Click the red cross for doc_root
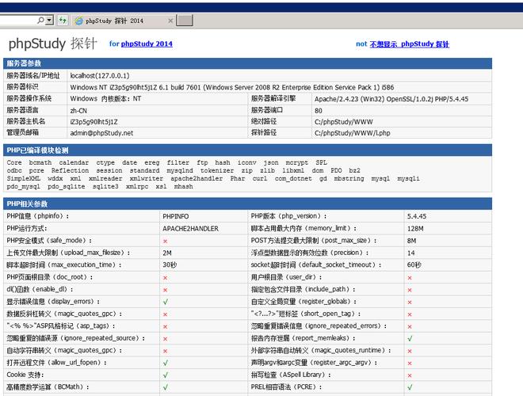 [x=165, y=278]
